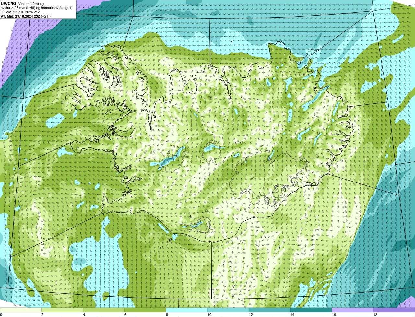Click the legend scale label "12"

tap(251, 315)
